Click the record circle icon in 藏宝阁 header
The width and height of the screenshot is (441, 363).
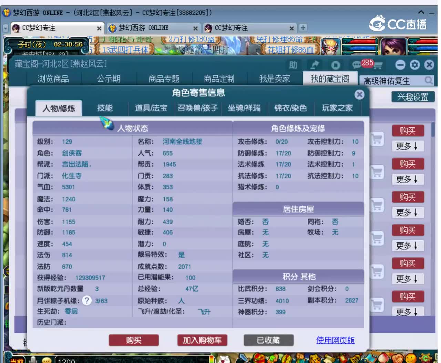[336, 65]
